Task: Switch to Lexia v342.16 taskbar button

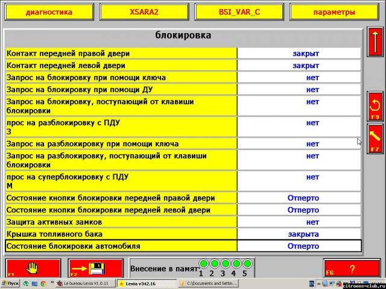Action: [147, 284]
